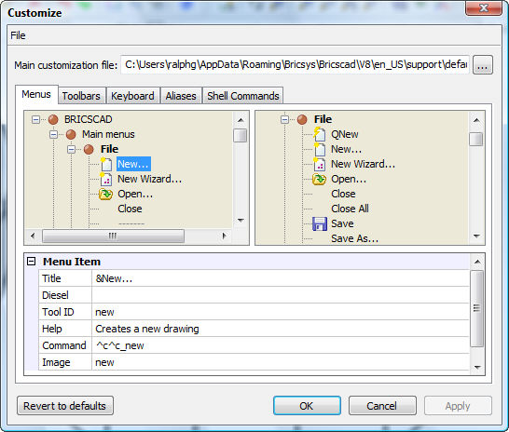Screen dimensions: 509x432
Task: Click right tree vertical scroll down arrow
Action: click(476, 236)
